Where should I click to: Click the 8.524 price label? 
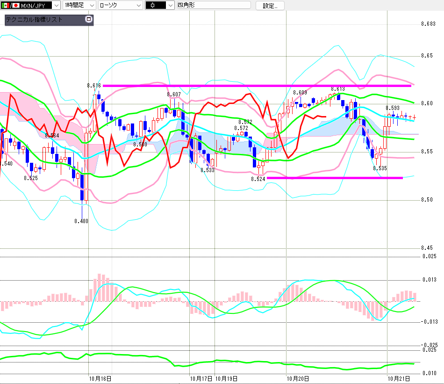(x=258, y=179)
